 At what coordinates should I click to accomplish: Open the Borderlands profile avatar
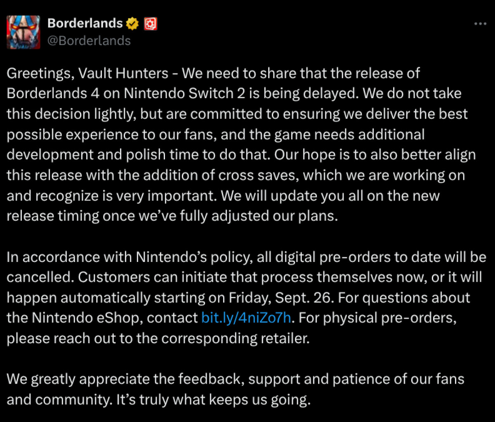tap(24, 32)
